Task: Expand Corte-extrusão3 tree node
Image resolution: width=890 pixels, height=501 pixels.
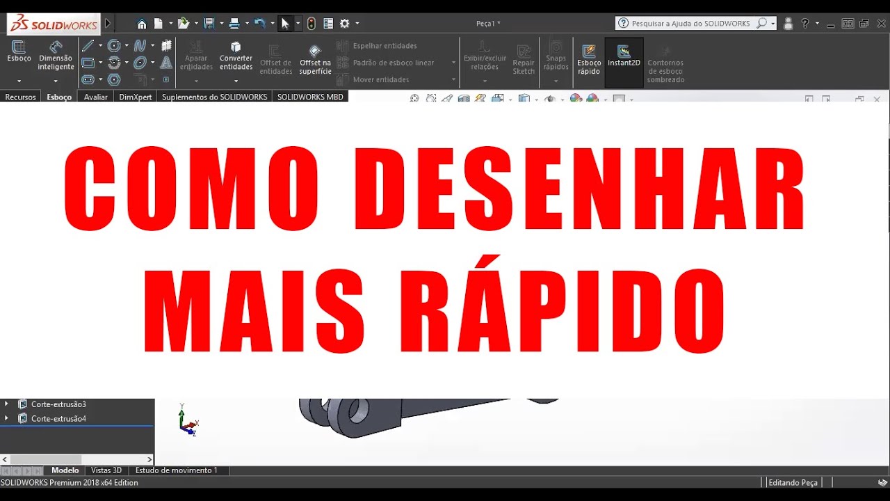Action: [x=6, y=404]
